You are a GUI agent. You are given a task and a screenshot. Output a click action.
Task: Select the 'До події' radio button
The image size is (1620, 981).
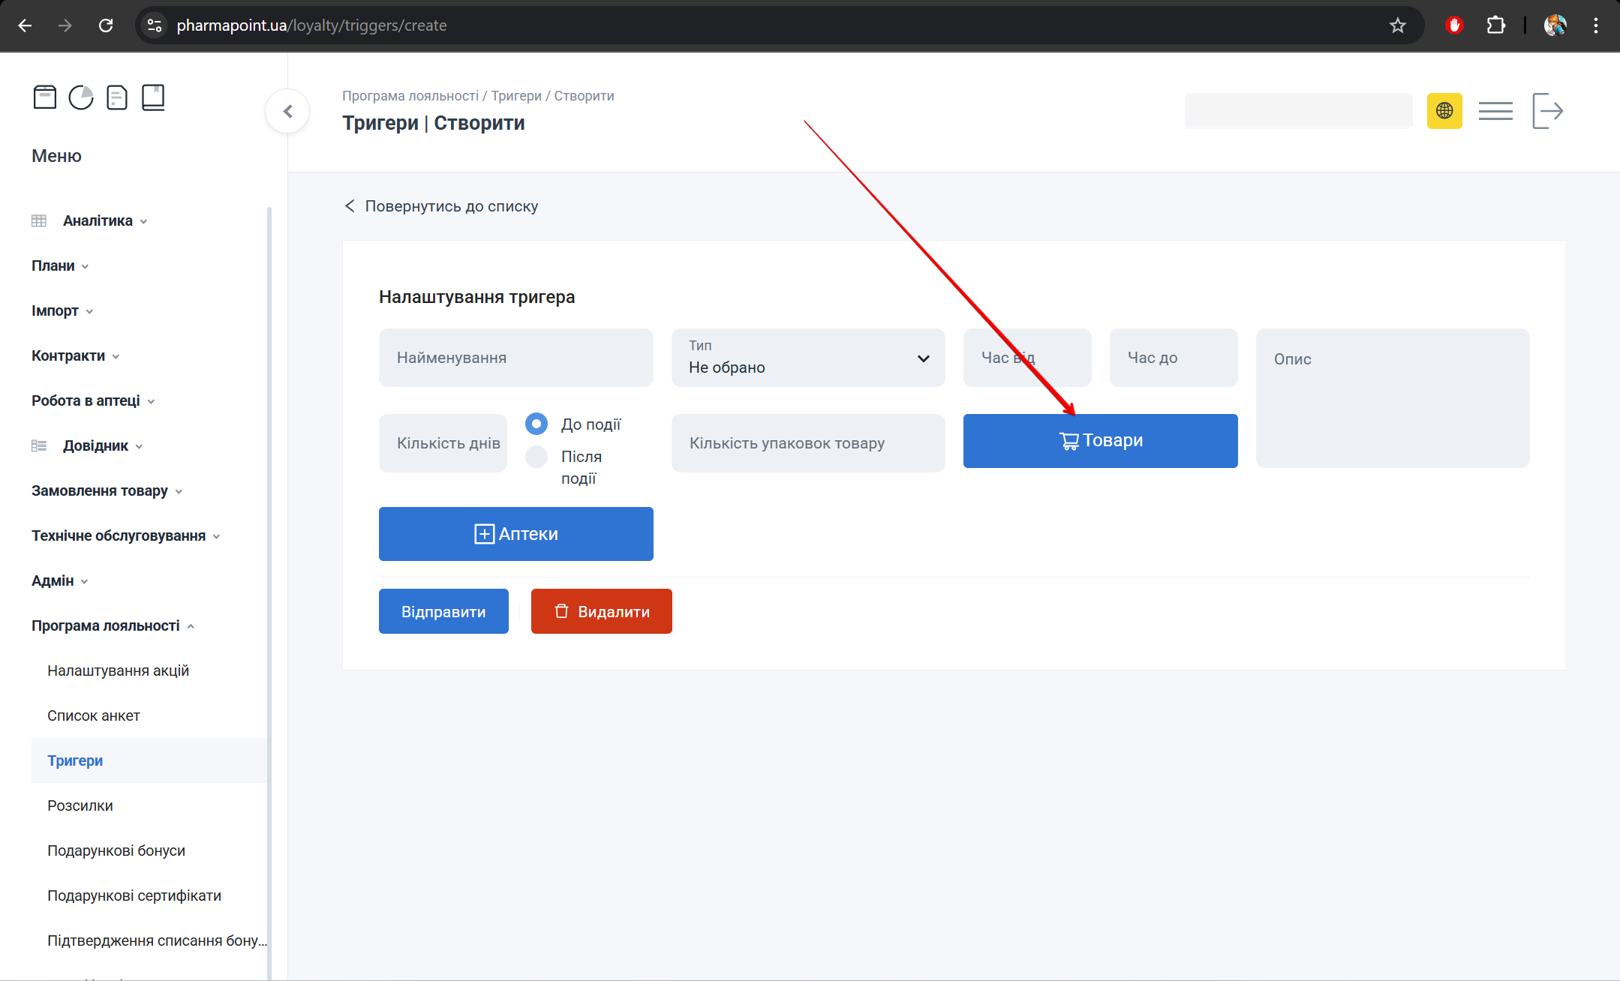pos(536,424)
